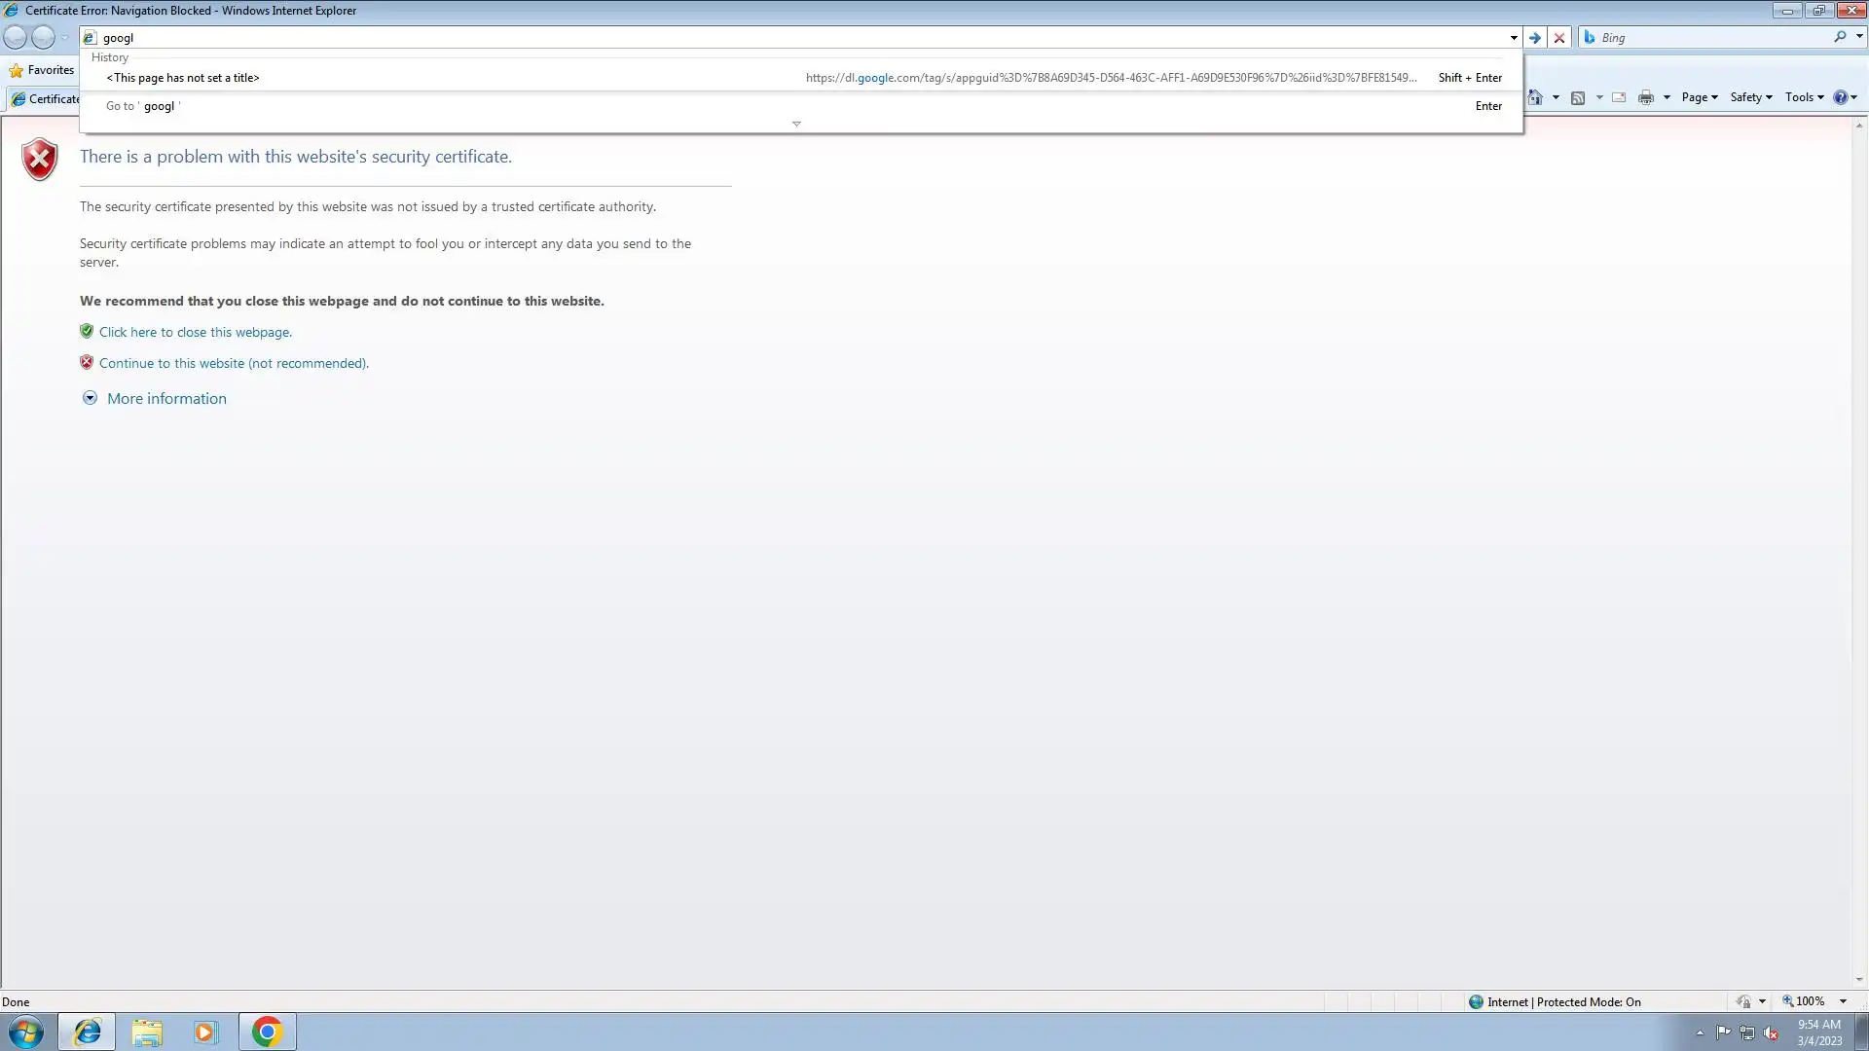Open the Safety menu
This screenshot has height=1051, width=1869.
click(1750, 97)
